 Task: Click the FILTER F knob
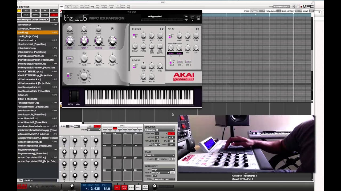[x=84, y=41]
